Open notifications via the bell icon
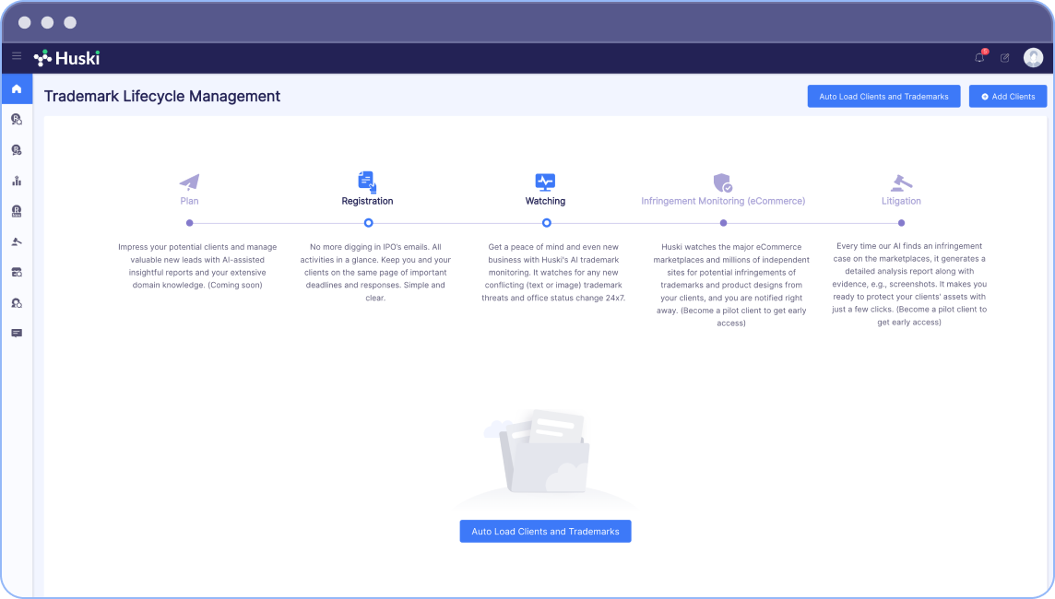The height and width of the screenshot is (599, 1055). [x=978, y=57]
